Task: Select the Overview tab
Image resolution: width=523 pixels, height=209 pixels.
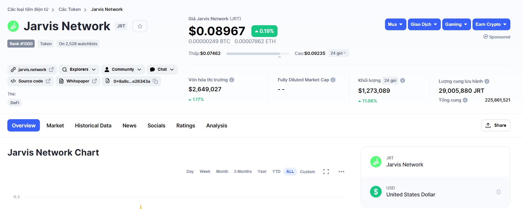Action: click(x=23, y=125)
